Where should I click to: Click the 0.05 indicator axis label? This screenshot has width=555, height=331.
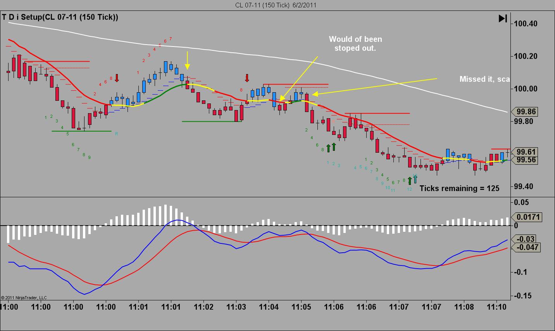point(521,202)
